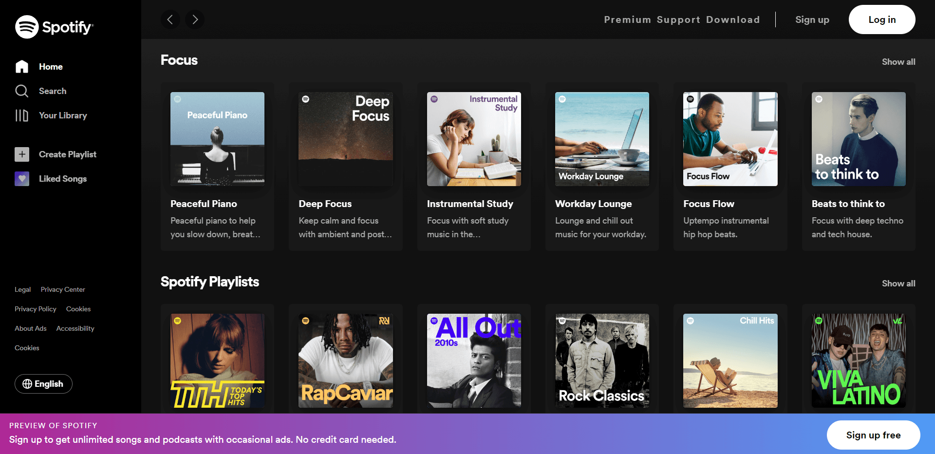Click the globe icon in language button
The image size is (935, 454).
pos(27,384)
